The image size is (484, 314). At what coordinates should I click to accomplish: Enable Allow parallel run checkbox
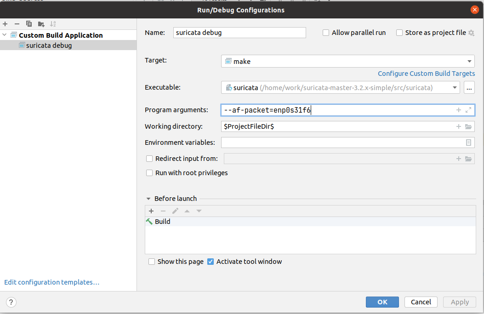point(326,33)
